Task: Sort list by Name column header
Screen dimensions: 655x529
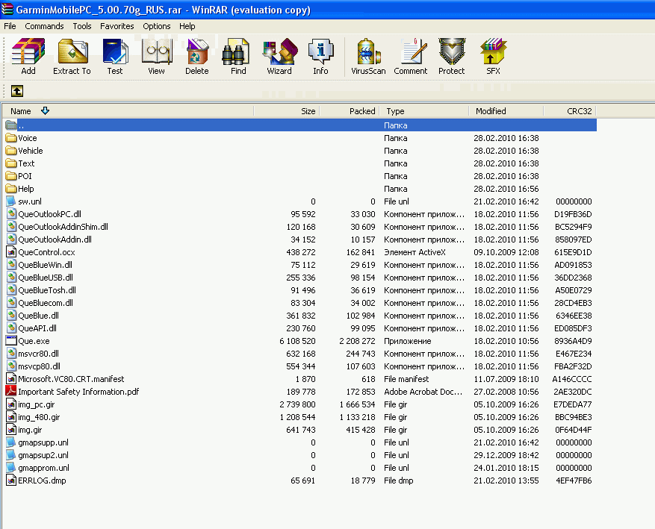Action: click(21, 111)
